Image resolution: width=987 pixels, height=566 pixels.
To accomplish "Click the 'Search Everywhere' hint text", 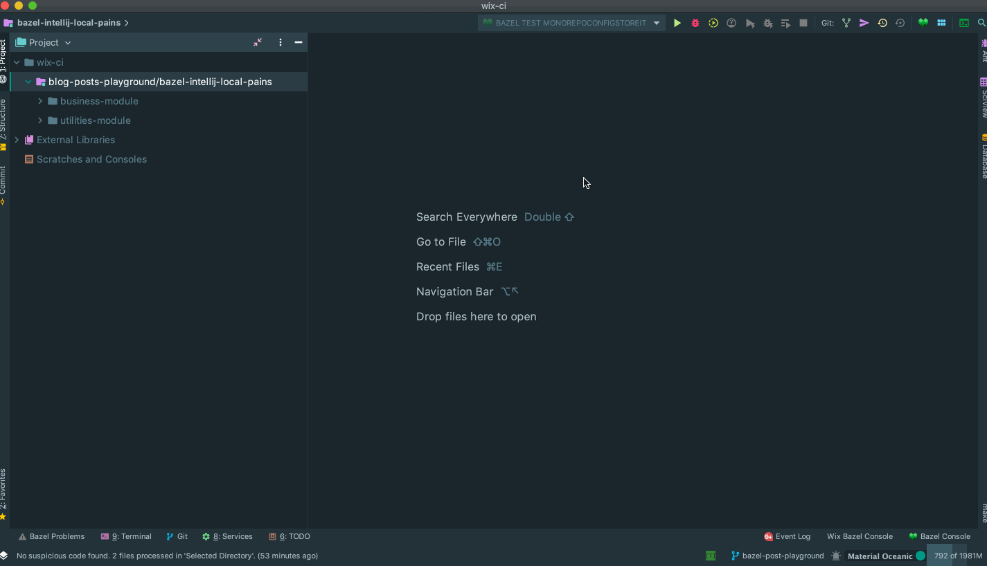I will tap(467, 217).
